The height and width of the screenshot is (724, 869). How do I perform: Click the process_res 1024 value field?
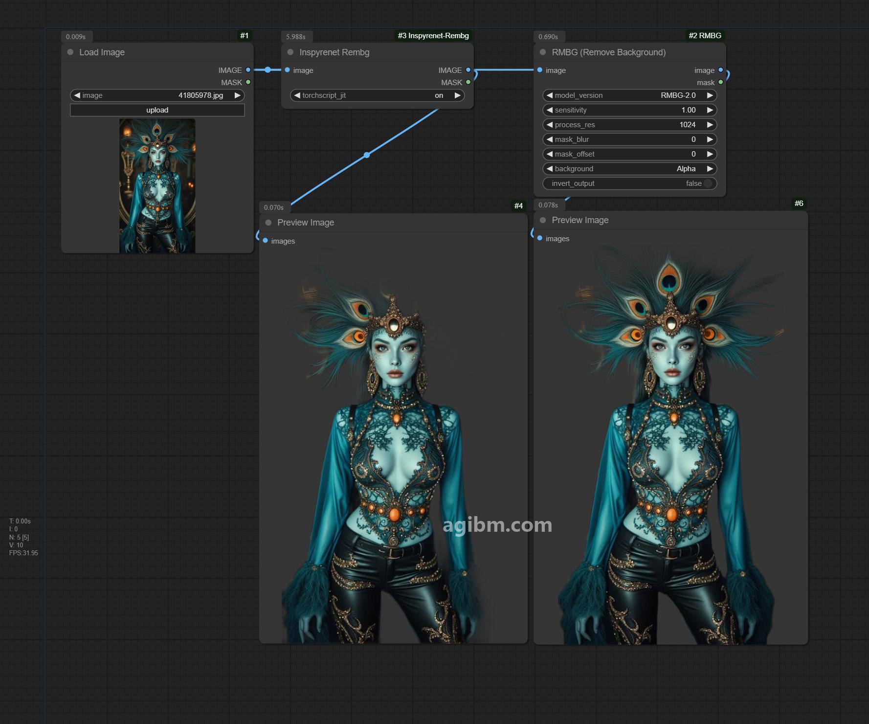point(630,125)
